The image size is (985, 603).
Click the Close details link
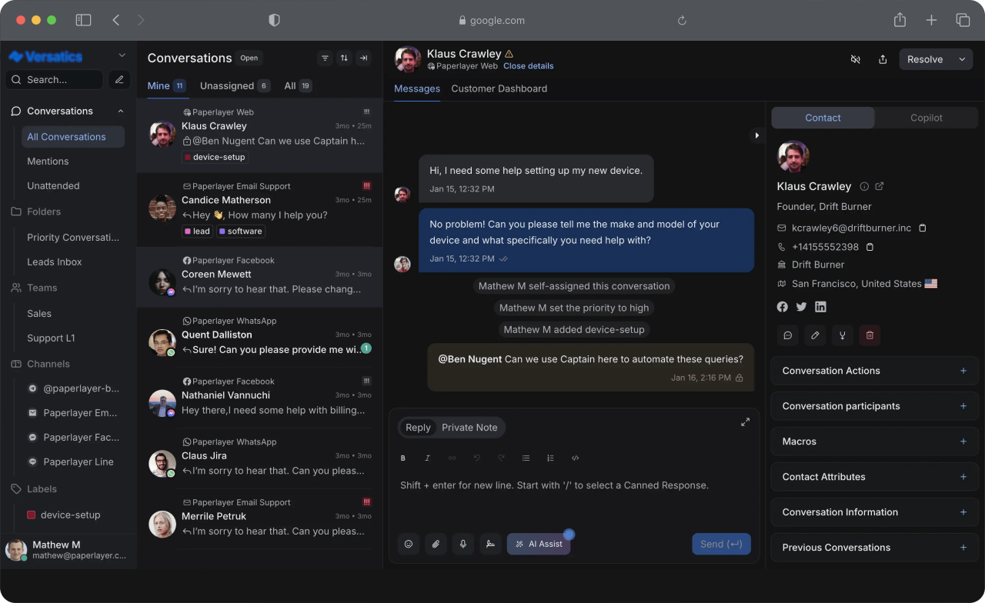click(x=529, y=66)
